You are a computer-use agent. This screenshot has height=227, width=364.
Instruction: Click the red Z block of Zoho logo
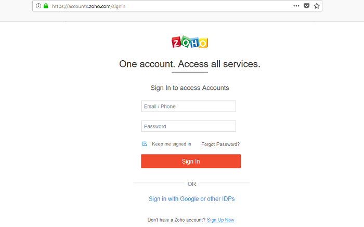point(176,43)
